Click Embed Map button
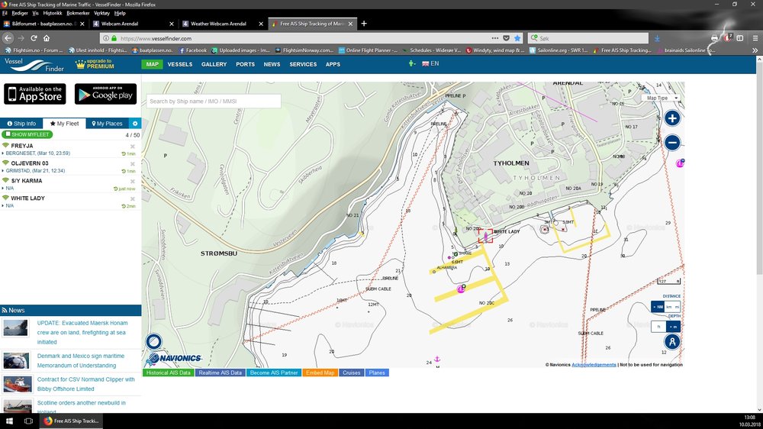Image resolution: width=763 pixels, height=429 pixels. coord(320,373)
